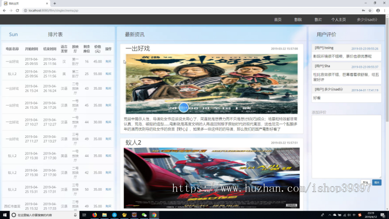Click inside the 添加评价 comment box
This screenshot has width=389, height=219.
(346, 146)
